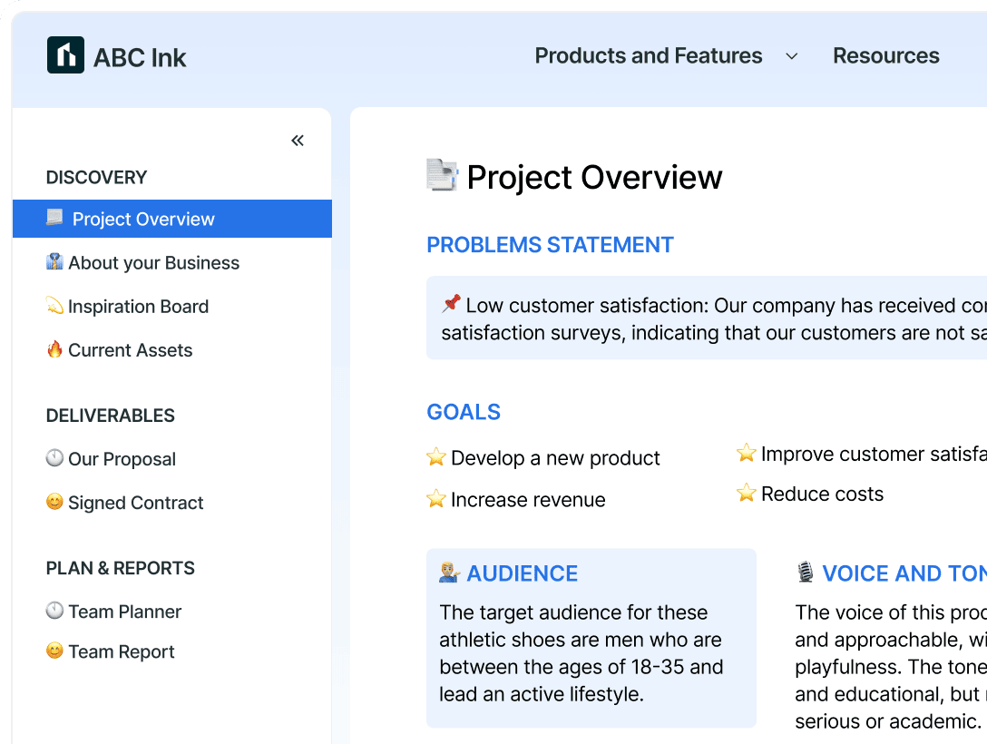Click the Inspiration Board shooting star icon

point(54,306)
